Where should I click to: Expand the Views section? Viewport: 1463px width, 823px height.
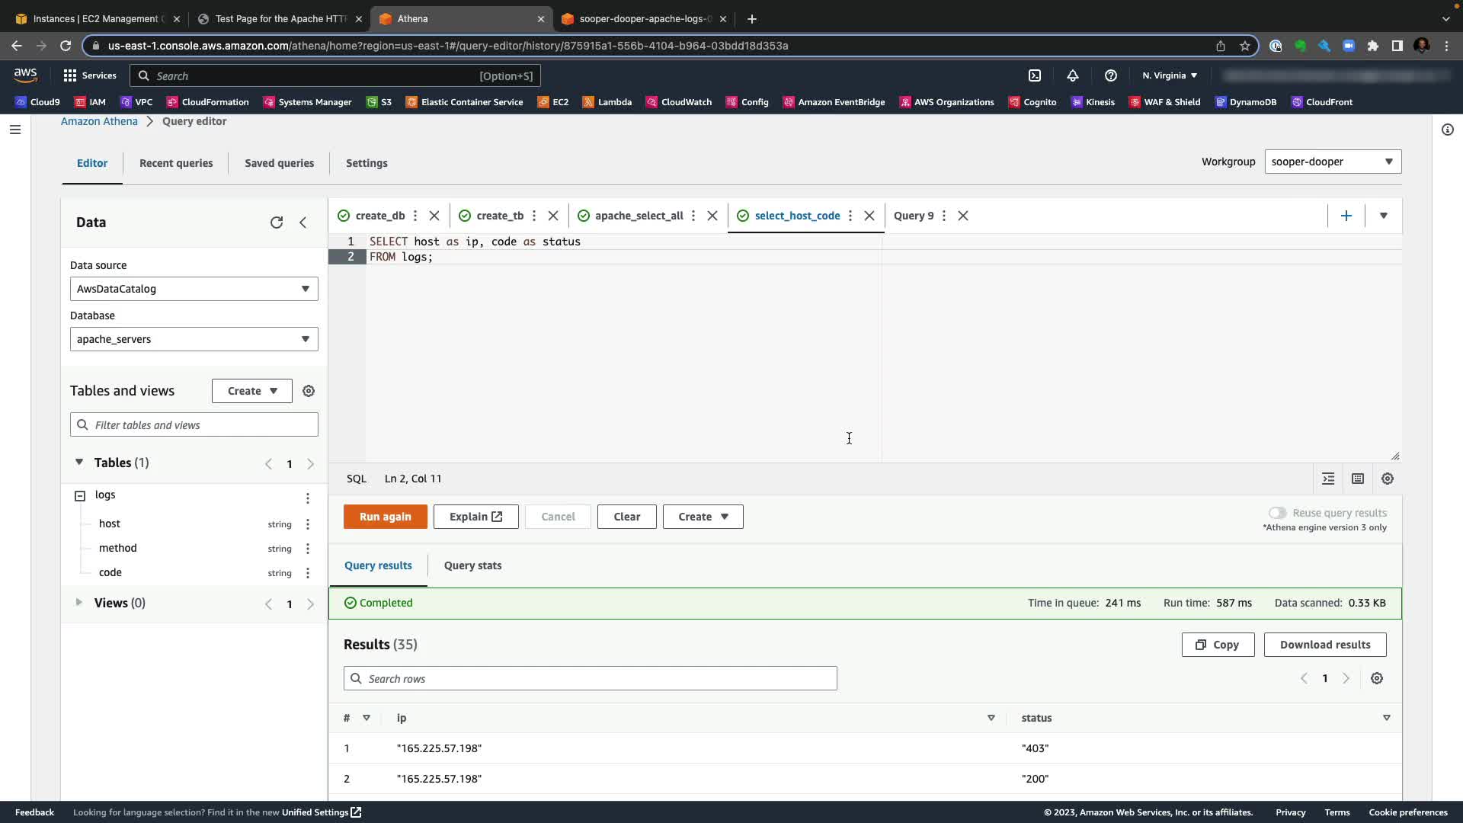click(78, 603)
